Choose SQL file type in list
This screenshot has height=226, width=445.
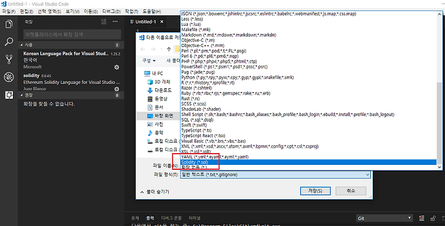click(308, 120)
